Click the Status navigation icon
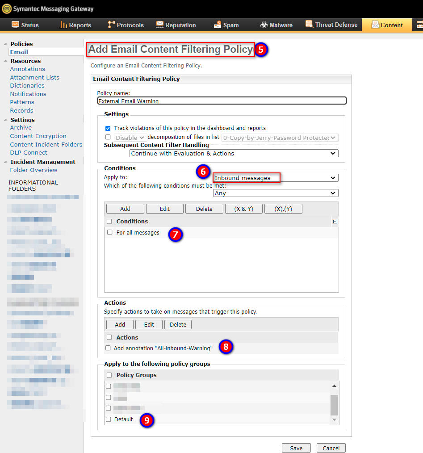 pos(16,25)
